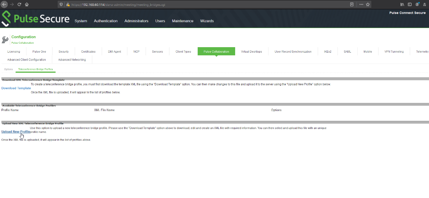Click the Configuration page heading

click(23, 37)
